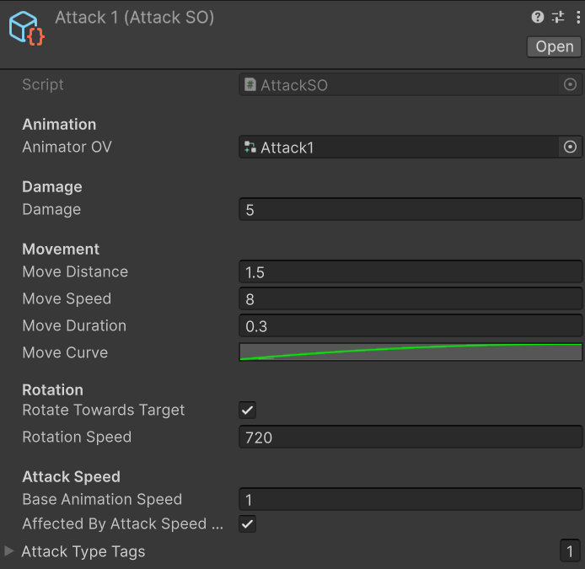Click the Move Curve label

click(65, 352)
